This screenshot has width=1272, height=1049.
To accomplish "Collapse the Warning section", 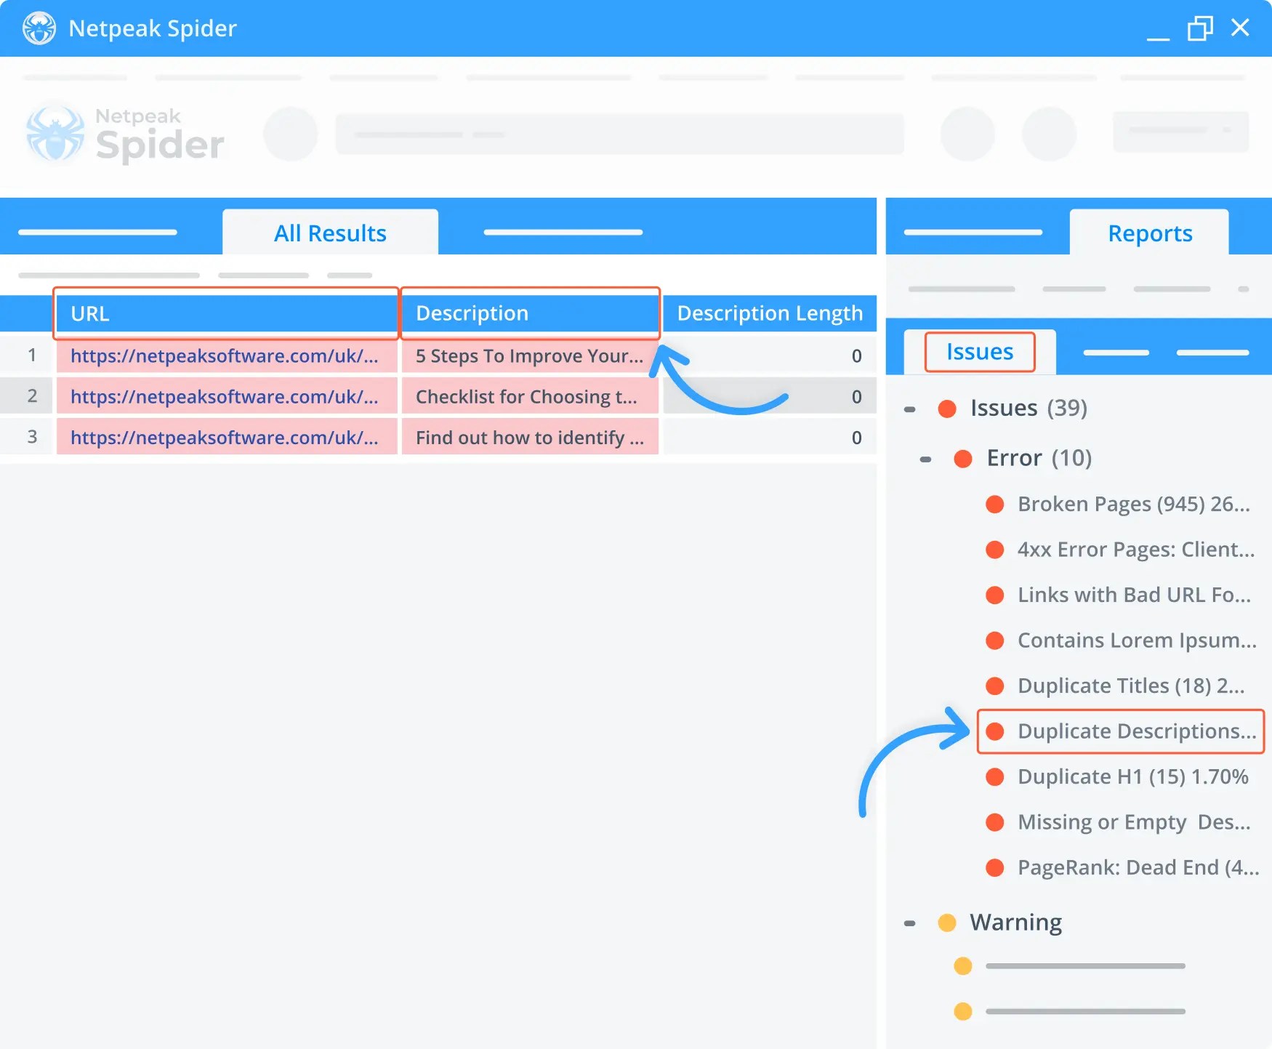I will click(911, 922).
